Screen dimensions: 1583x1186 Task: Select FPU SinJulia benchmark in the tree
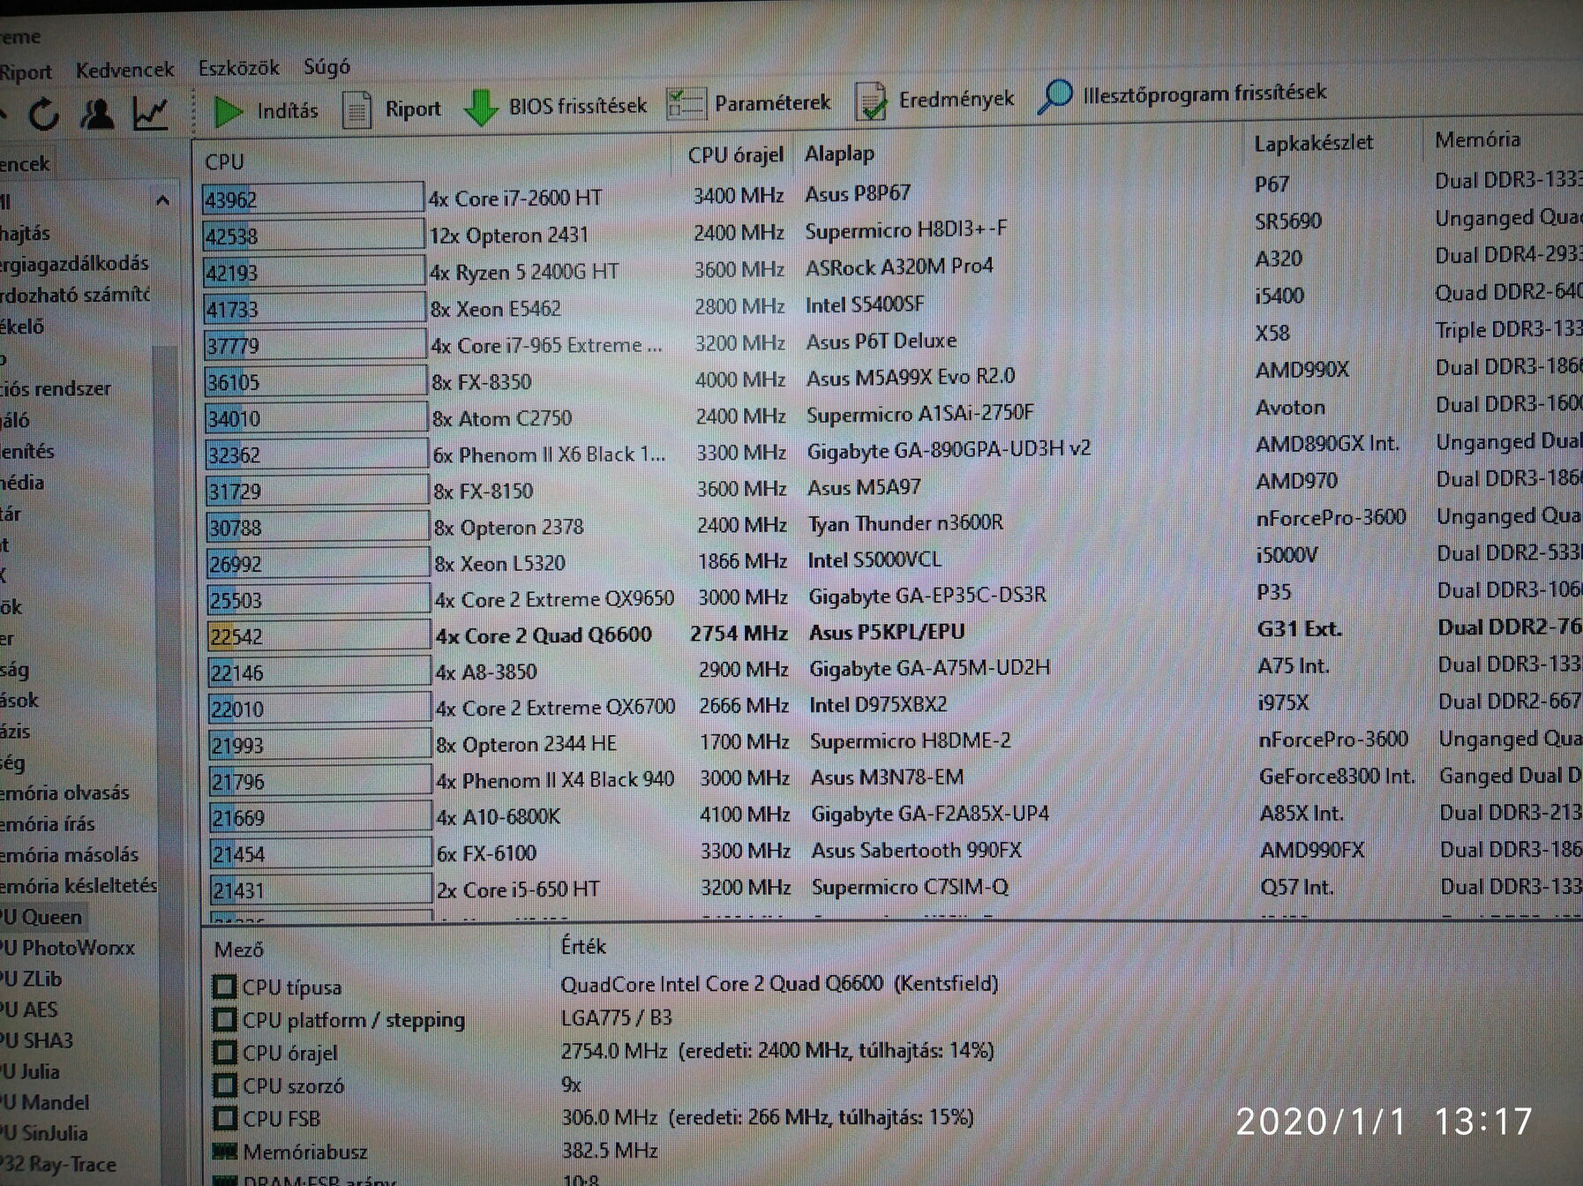point(44,1133)
